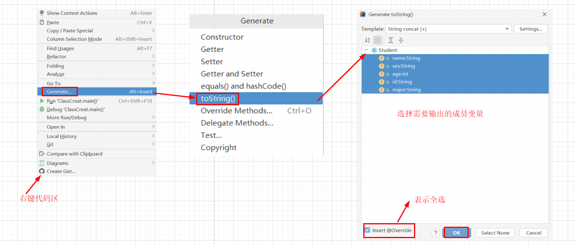Choose Delegate Methods... entry

click(x=256, y=123)
